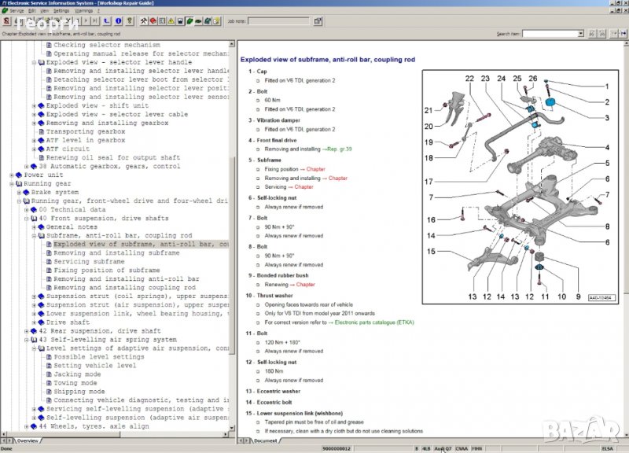Expand the Power unit tree node
The height and width of the screenshot is (453, 629).
[11, 175]
